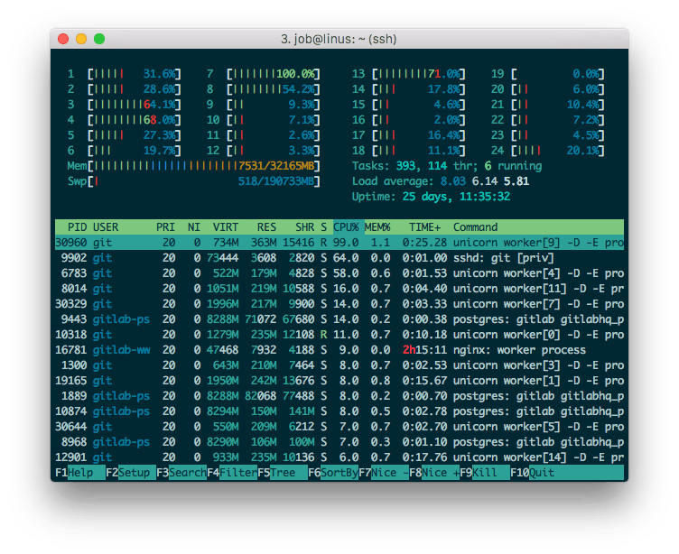Click the NI column header

(194, 227)
